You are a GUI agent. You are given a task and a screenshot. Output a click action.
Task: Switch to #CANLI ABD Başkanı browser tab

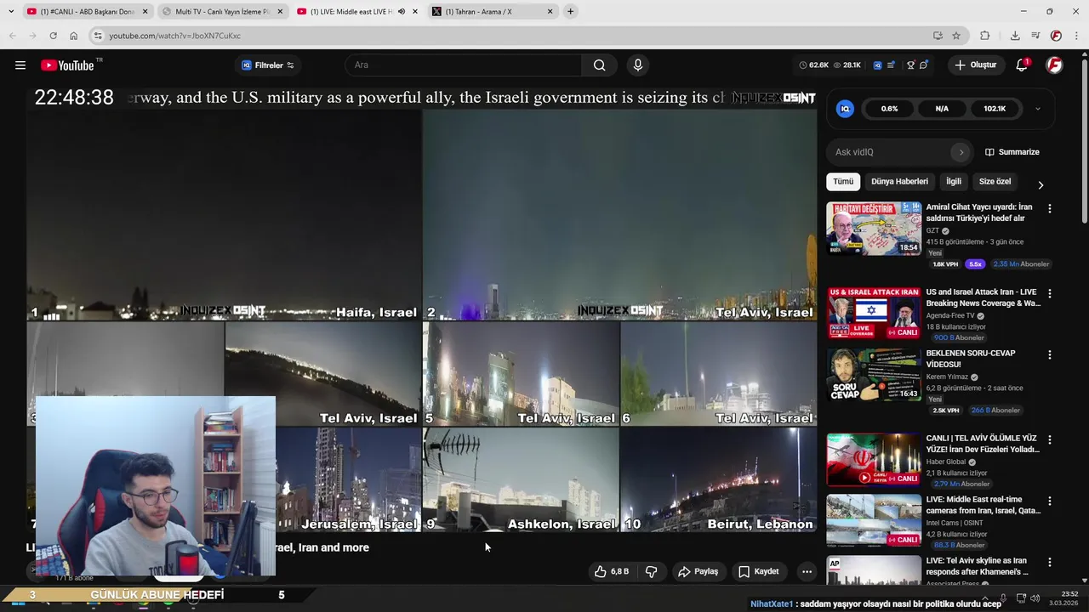pyautogui.click(x=88, y=12)
